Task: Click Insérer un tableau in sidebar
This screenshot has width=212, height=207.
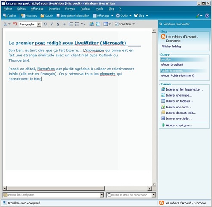Action: click(x=177, y=101)
